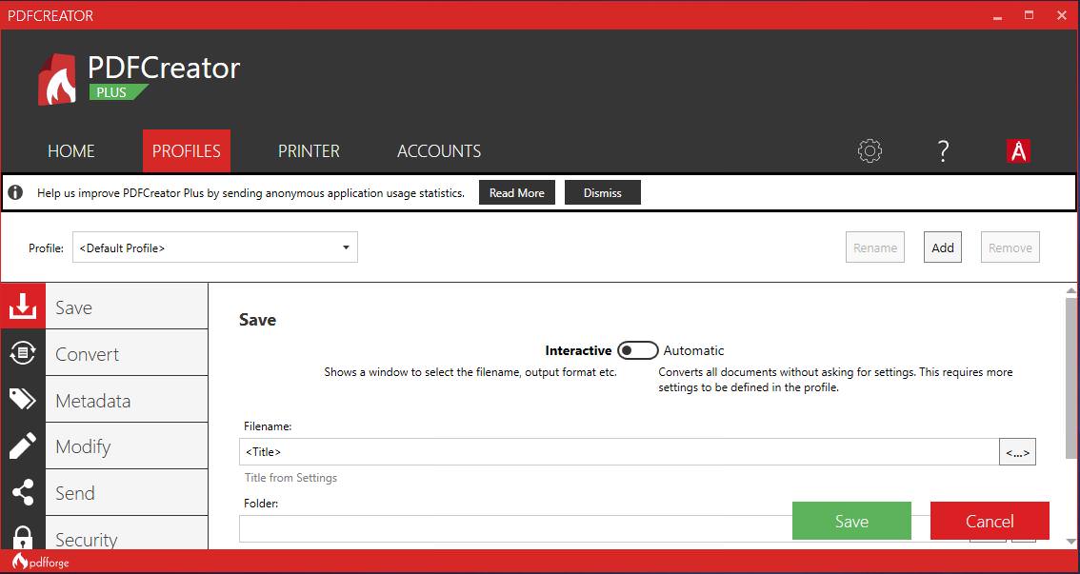Click the scrollbar up arrow
The height and width of the screenshot is (574, 1080).
point(1070,290)
